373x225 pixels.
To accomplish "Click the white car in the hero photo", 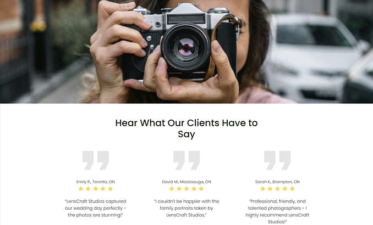I will (314, 58).
